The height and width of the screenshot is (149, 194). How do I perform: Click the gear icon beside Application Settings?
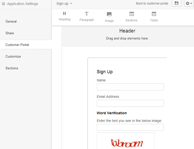pyautogui.click(x=4, y=4)
